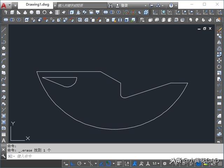Viewport: 224px width, 168px height.
Task: Toggle object snap in status bar
Action: [x=108, y=163]
